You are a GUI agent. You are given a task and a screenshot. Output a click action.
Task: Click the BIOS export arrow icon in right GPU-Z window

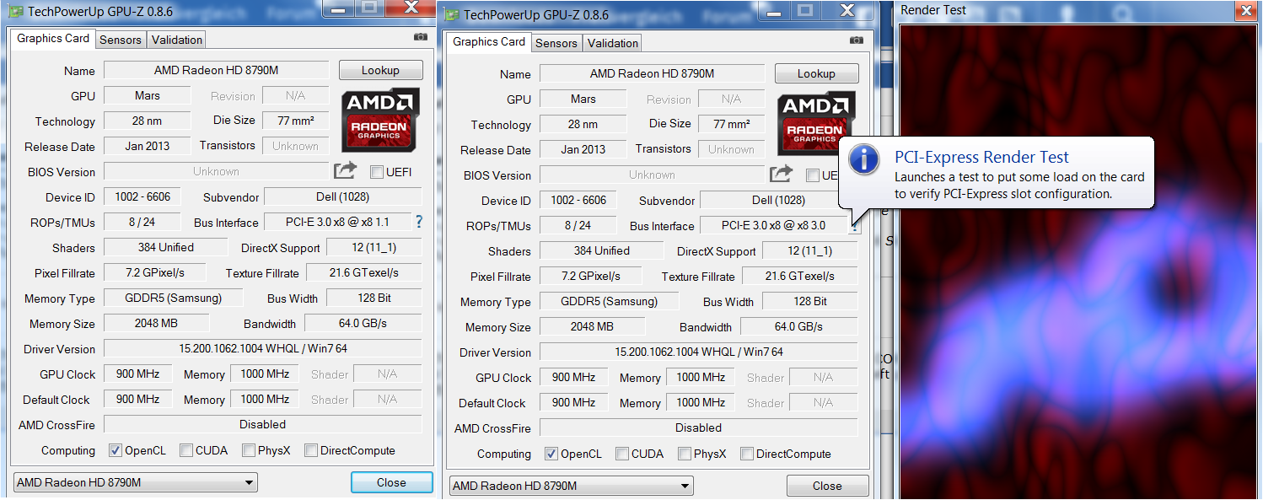(782, 175)
